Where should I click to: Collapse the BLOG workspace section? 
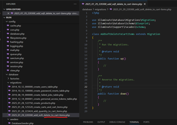4,17
